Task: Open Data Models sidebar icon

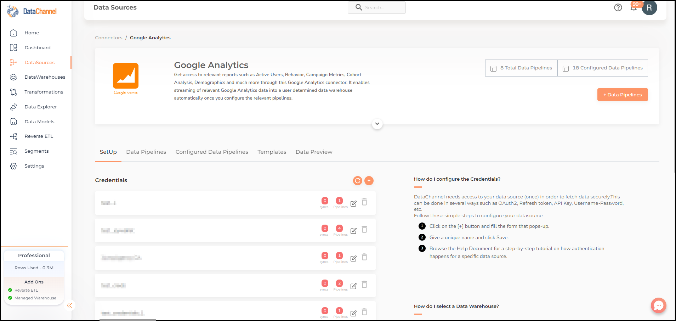Action: (x=13, y=122)
